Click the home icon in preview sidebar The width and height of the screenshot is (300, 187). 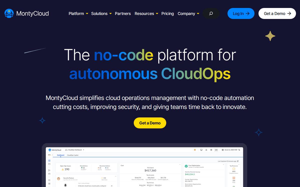click(49, 161)
